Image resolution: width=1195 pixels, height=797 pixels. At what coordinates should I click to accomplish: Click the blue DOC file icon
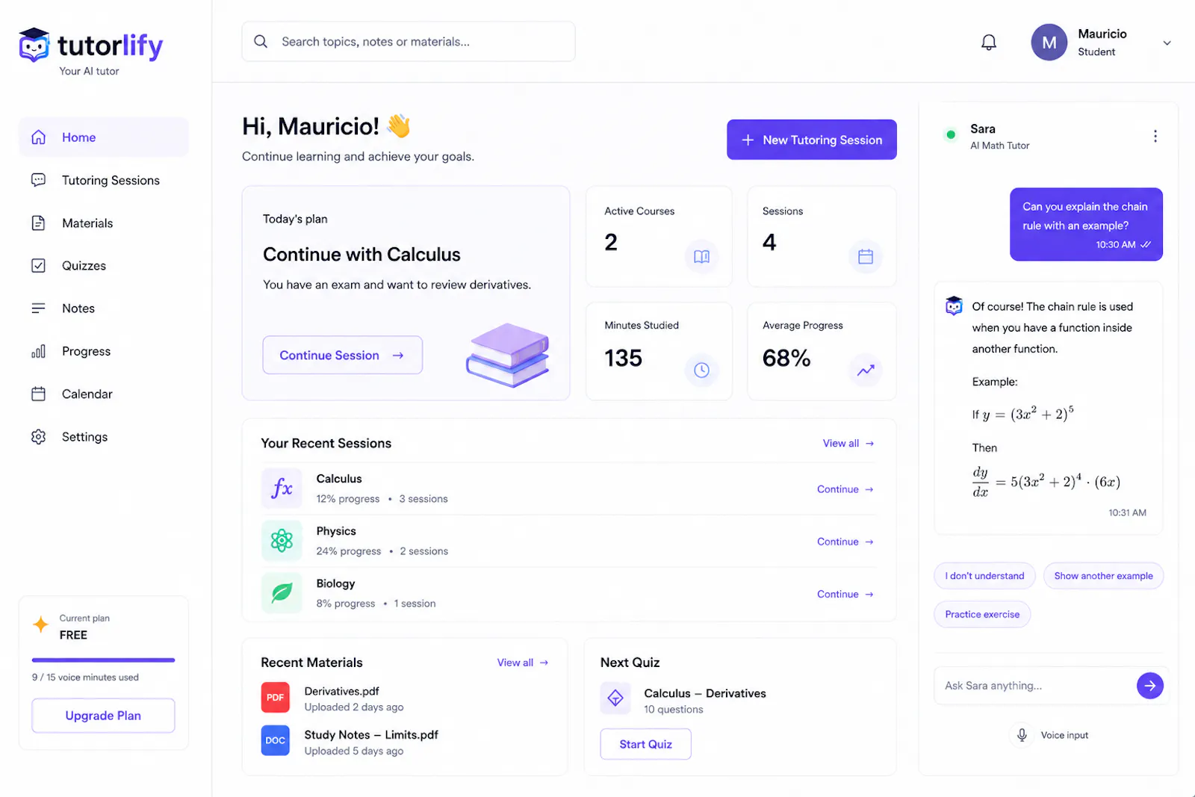coord(275,740)
